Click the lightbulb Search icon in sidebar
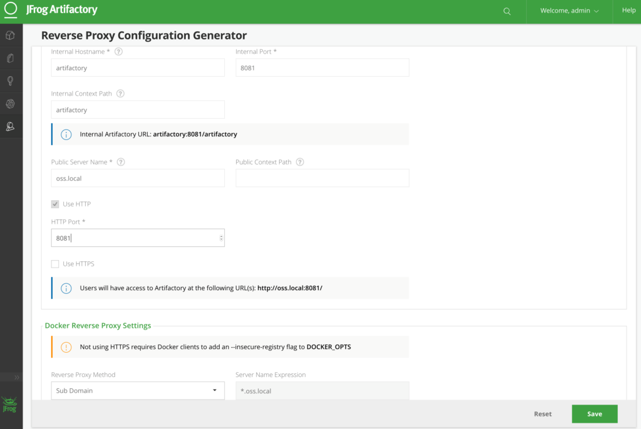 [x=11, y=81]
